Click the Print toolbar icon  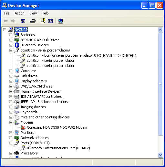[33, 21]
